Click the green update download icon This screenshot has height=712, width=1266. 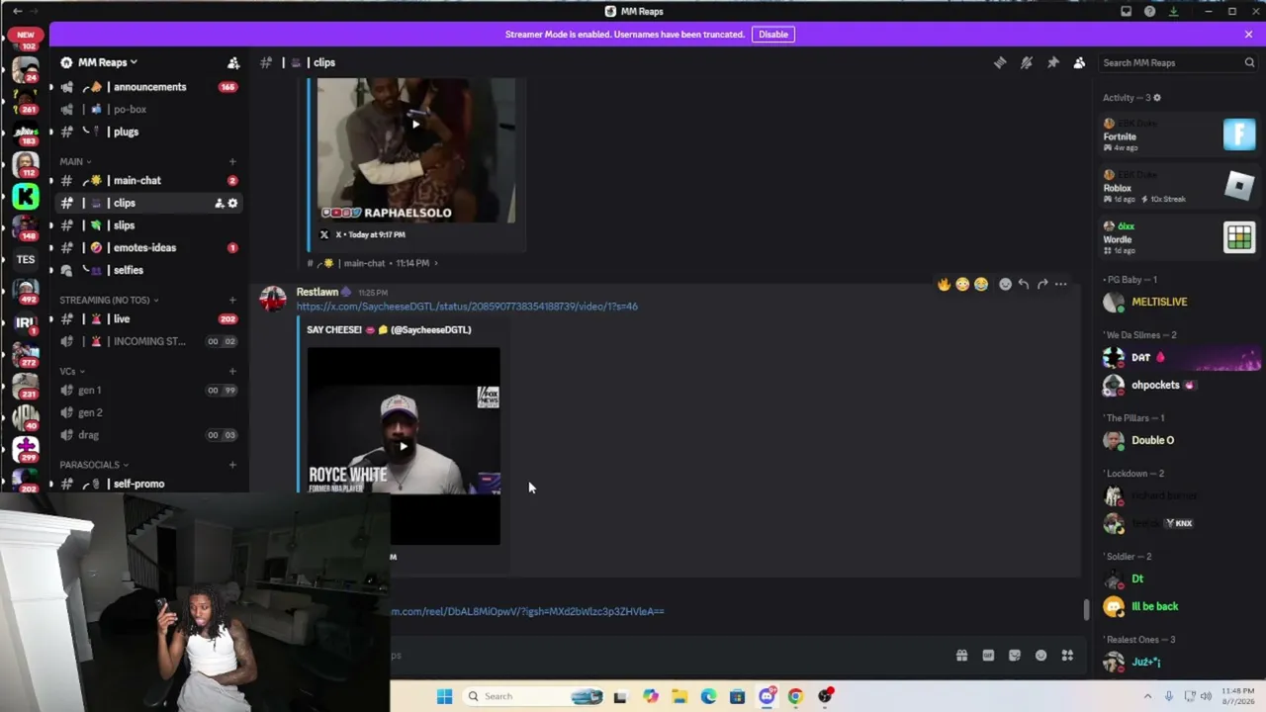[1173, 11]
